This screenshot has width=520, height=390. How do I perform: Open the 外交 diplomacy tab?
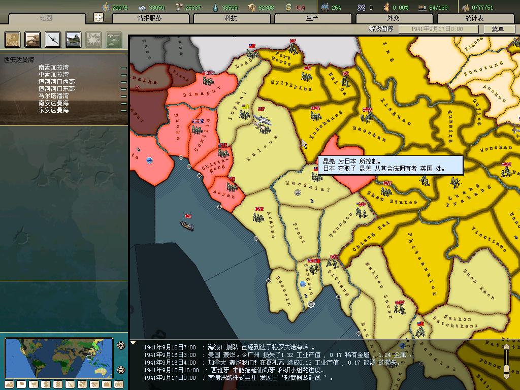(x=394, y=18)
